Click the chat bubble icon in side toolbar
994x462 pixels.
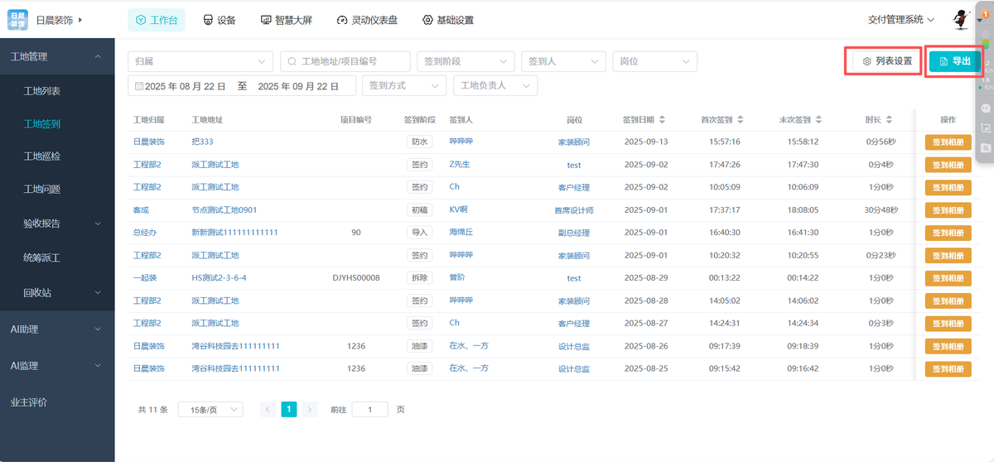coord(986,108)
